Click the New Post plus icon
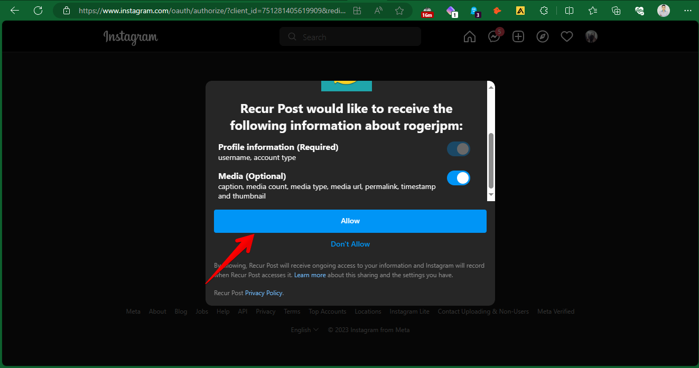 (518, 37)
